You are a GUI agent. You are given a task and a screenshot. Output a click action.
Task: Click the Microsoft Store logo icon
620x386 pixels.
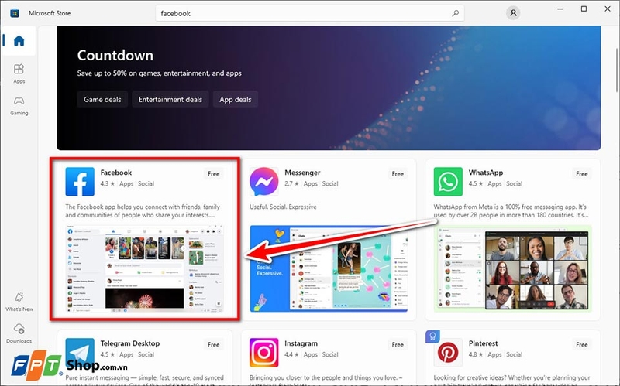coord(15,13)
